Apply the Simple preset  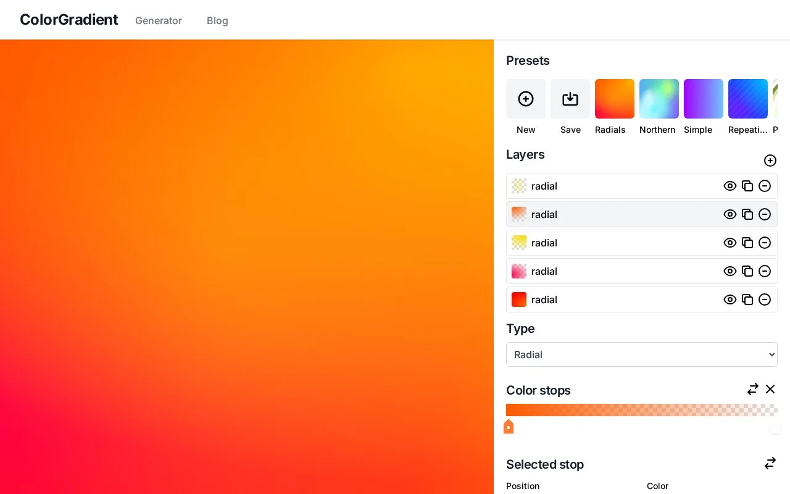click(x=704, y=99)
